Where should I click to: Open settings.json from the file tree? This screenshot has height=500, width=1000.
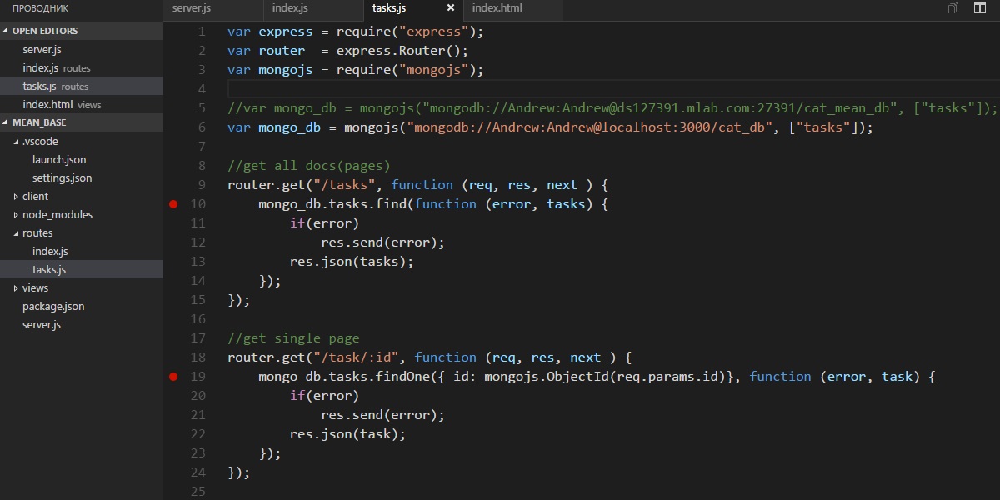[x=62, y=177]
